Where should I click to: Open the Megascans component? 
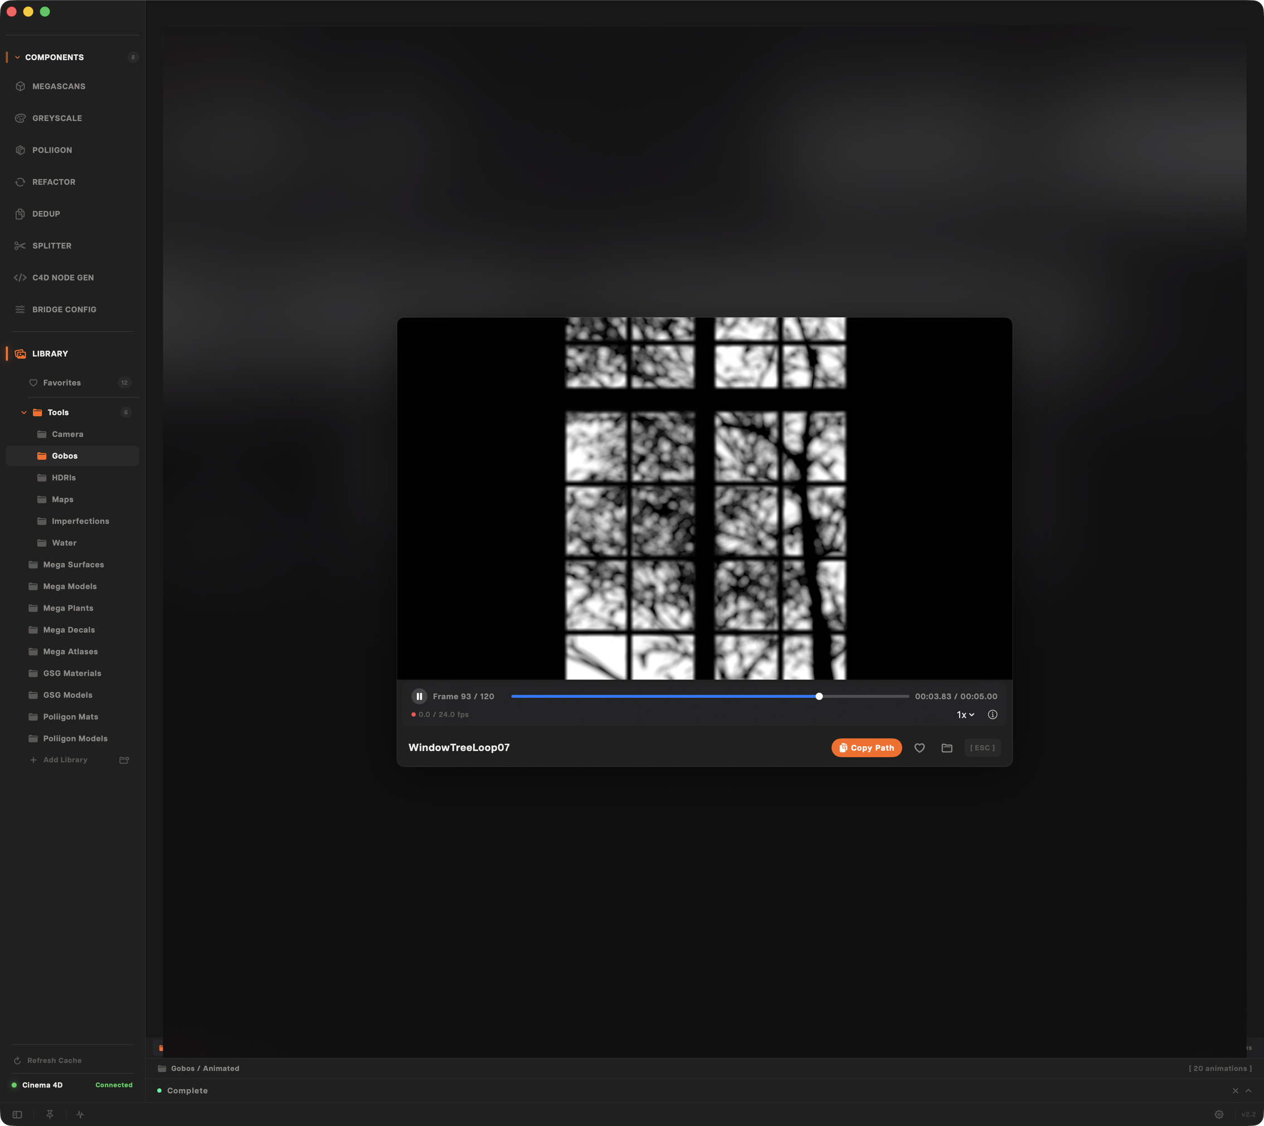click(59, 86)
